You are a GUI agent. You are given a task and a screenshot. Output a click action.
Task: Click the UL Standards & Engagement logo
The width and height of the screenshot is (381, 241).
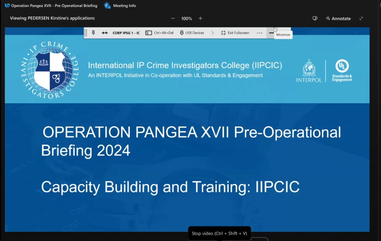(342, 70)
